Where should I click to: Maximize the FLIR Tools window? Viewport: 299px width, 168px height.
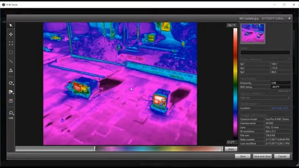coord(284,5)
